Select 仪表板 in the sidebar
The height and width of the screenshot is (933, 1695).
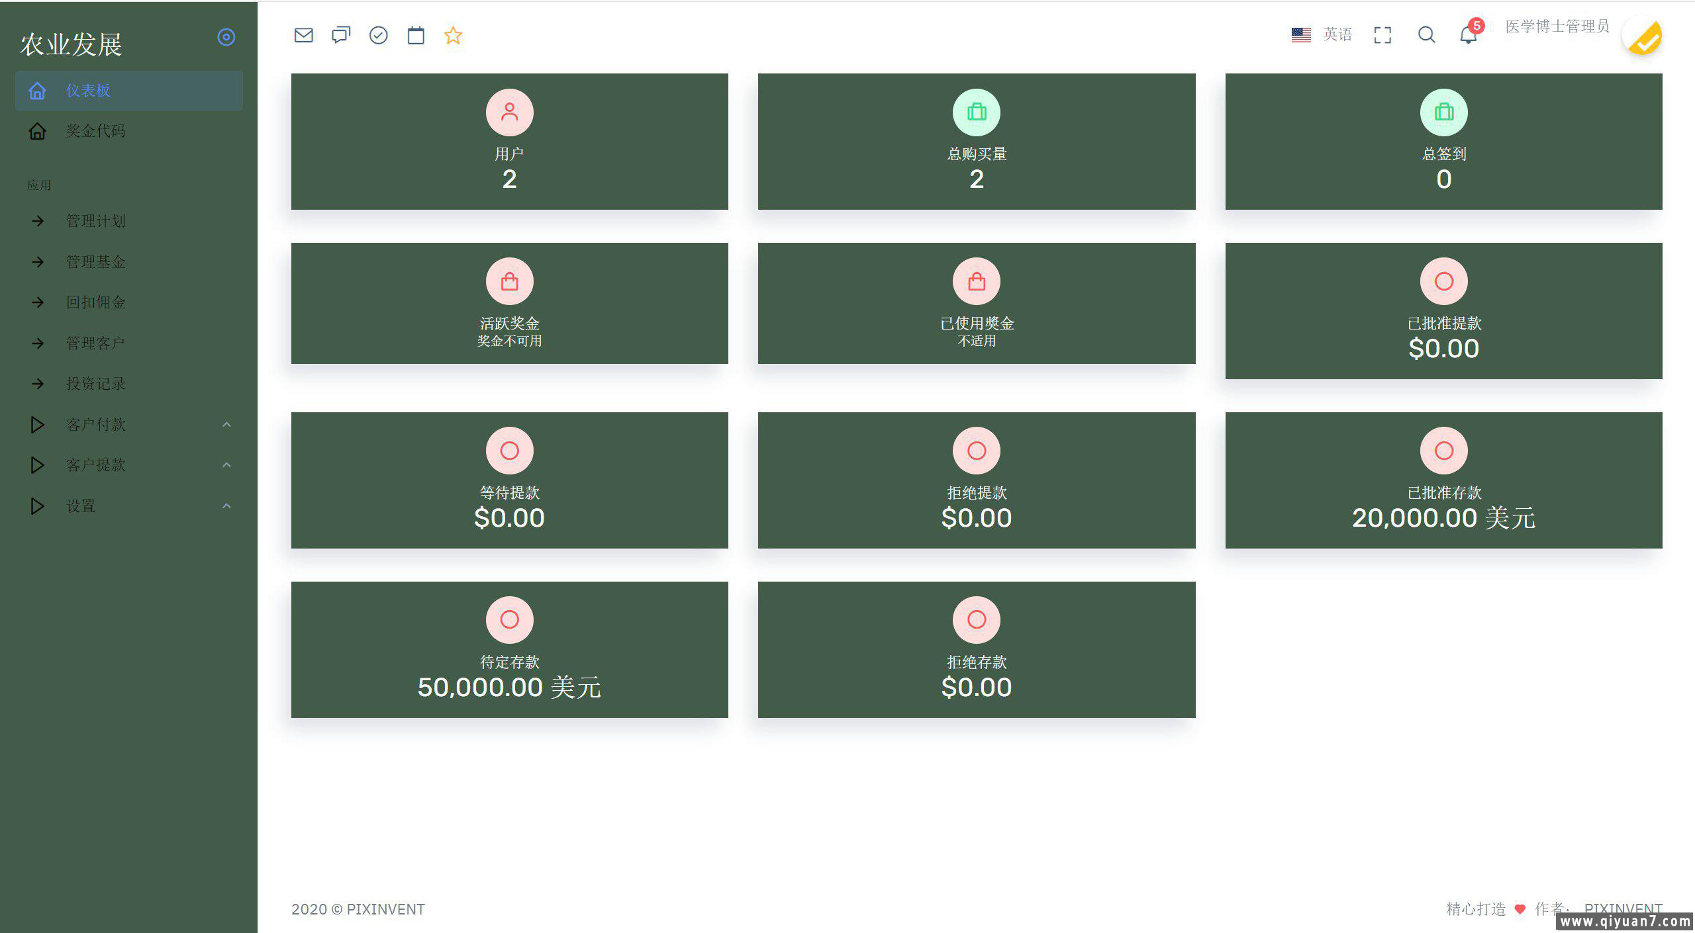[x=88, y=91]
